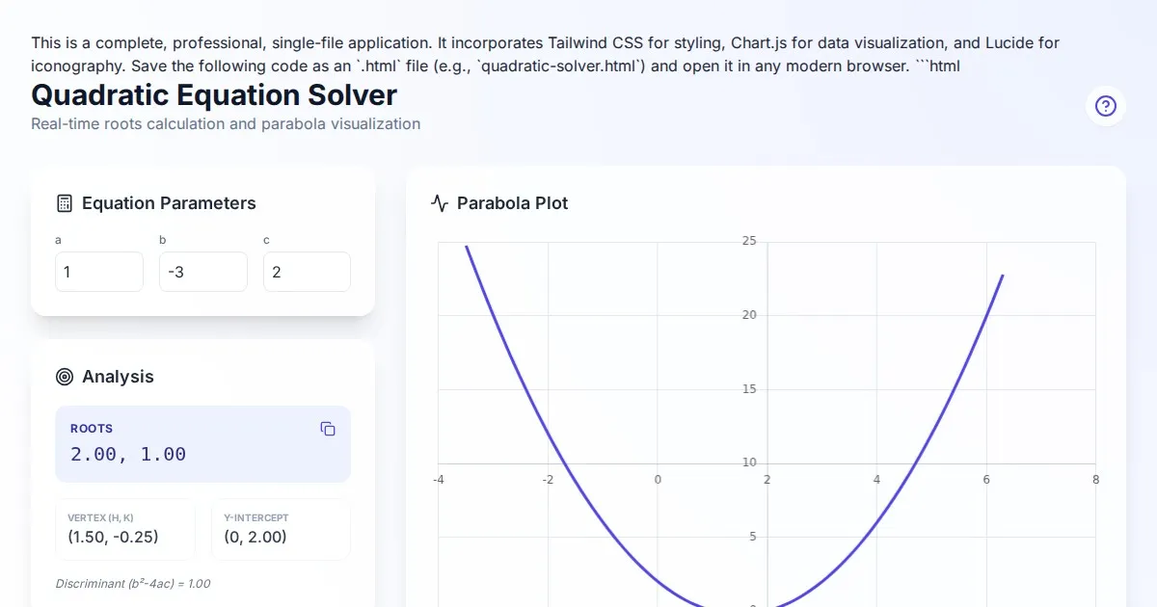Click the Equation Parameters heading text
The height and width of the screenshot is (607, 1157).
pos(169,203)
